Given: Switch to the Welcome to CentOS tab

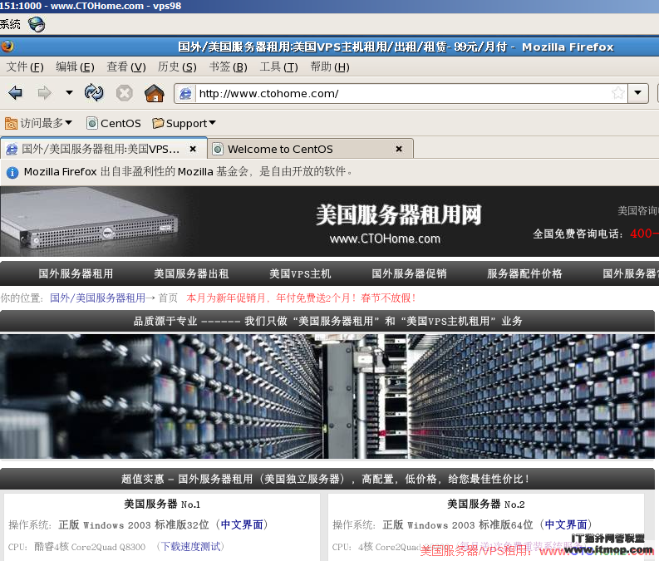Looking at the screenshot, I should coord(311,149).
